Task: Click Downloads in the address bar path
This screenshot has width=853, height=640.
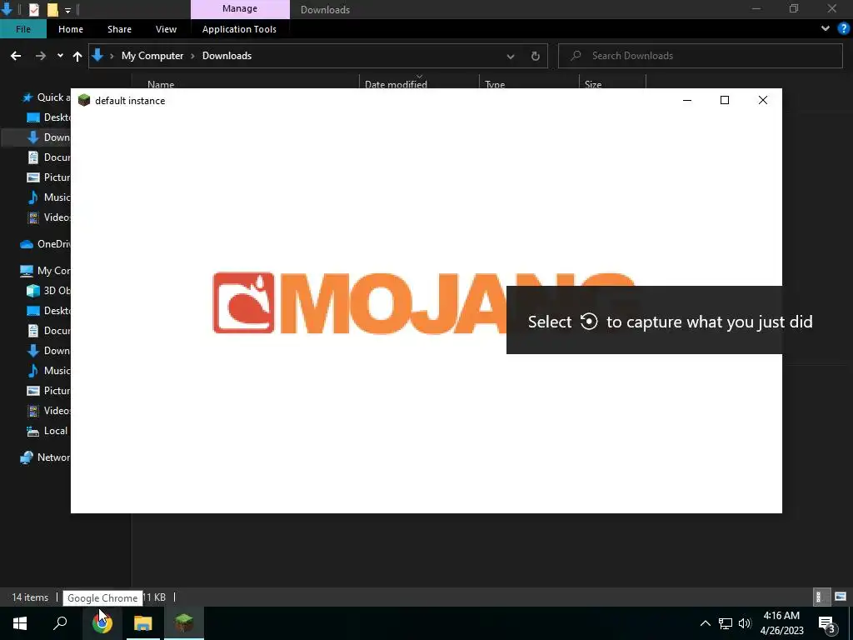Action: (227, 56)
